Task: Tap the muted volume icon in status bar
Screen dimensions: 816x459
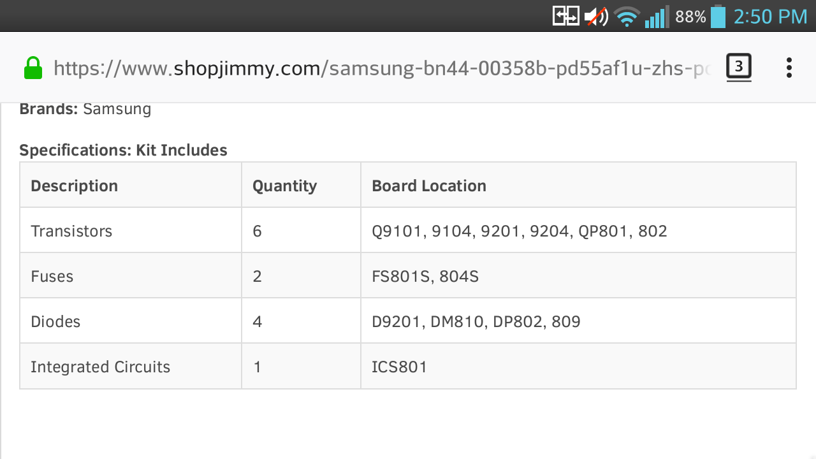Action: click(x=597, y=17)
